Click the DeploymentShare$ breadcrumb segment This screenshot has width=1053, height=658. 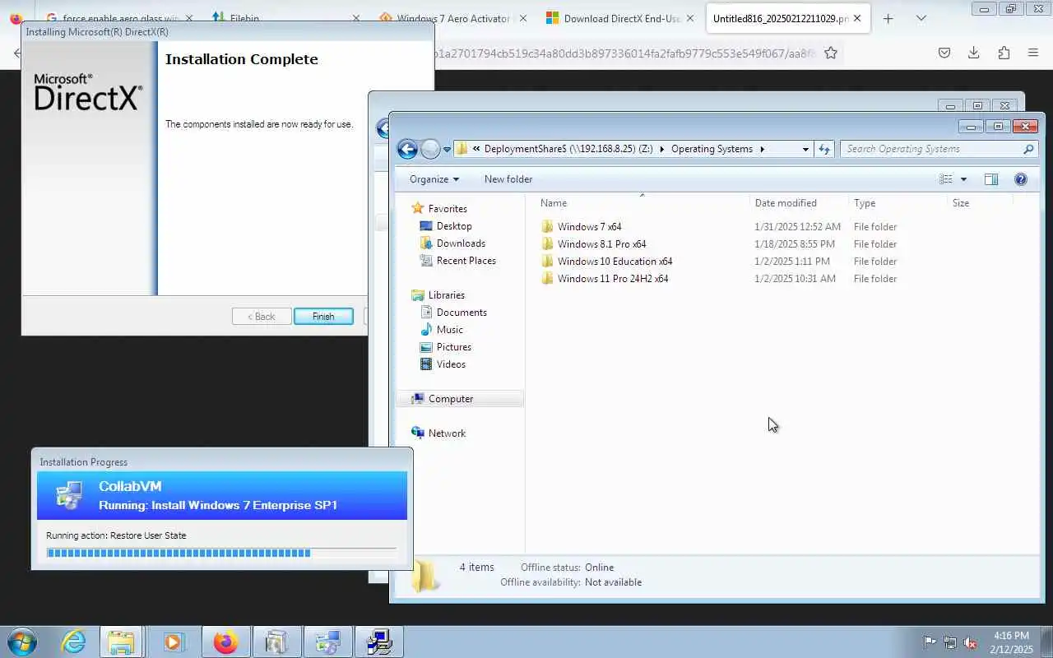568,149
